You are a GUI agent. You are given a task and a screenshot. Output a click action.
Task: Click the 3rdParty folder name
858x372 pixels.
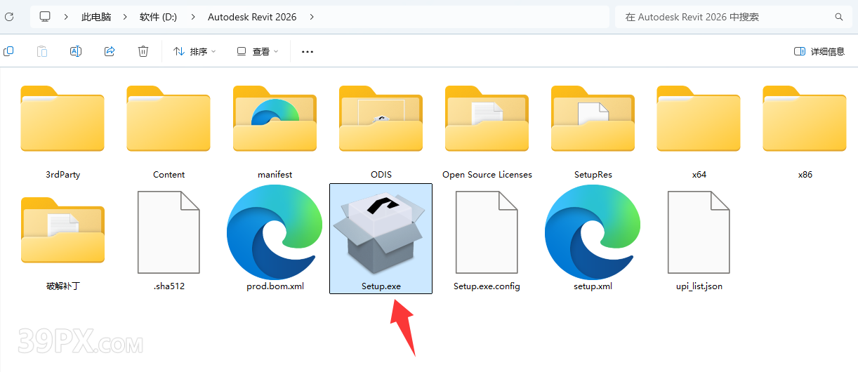click(62, 174)
